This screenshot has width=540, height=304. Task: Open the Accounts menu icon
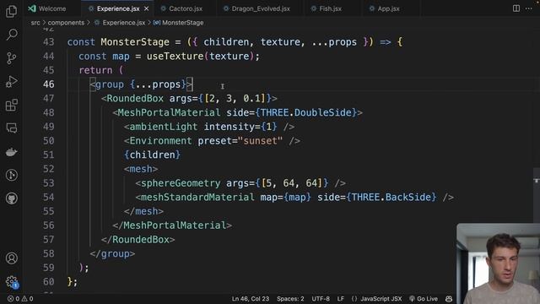click(x=11, y=258)
